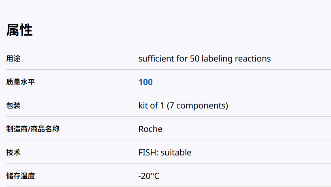Click the 'sufficient for 50 labeling reactions' text

pos(204,59)
